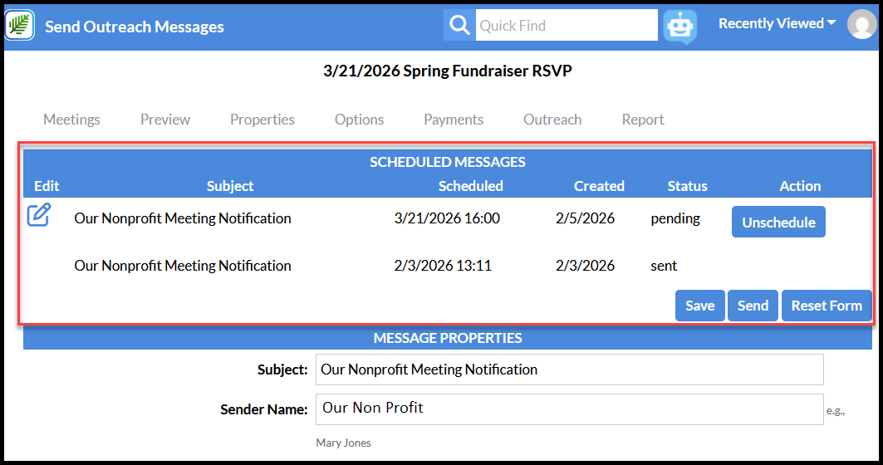Select the Payments tab

[x=454, y=120]
